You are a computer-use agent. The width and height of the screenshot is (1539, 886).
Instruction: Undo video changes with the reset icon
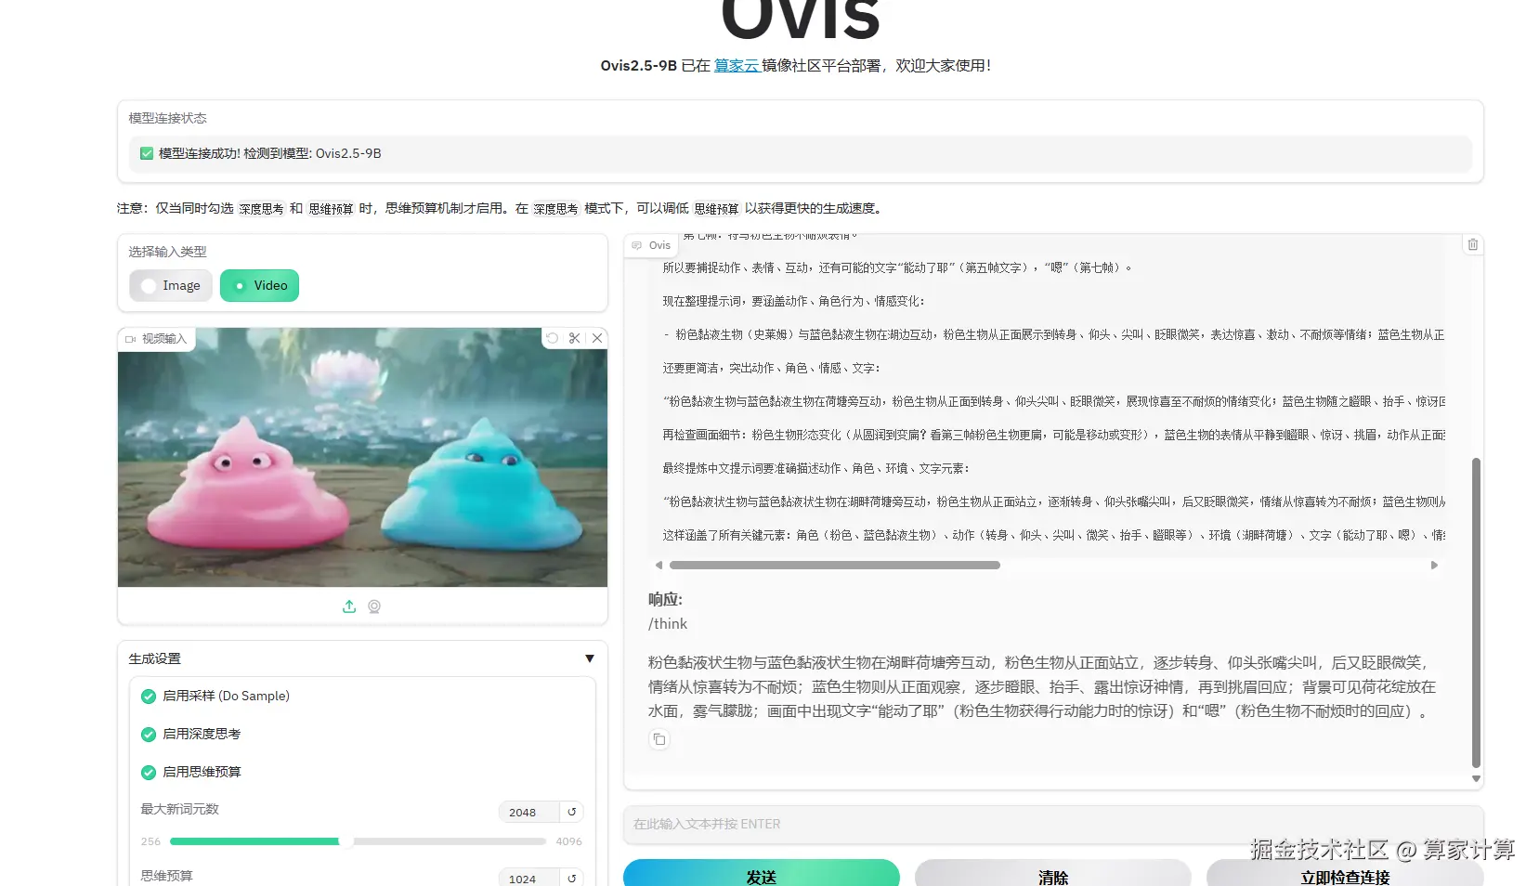(x=553, y=338)
